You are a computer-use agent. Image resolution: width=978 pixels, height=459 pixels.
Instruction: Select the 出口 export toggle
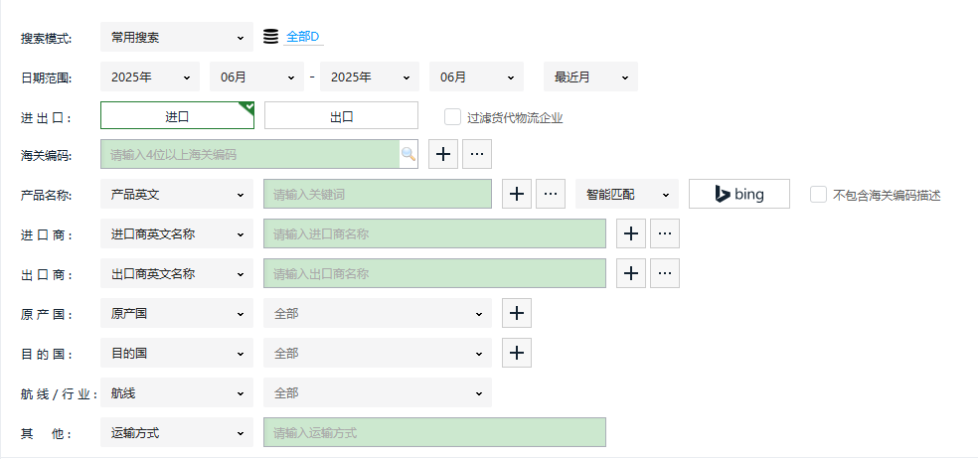click(x=341, y=116)
